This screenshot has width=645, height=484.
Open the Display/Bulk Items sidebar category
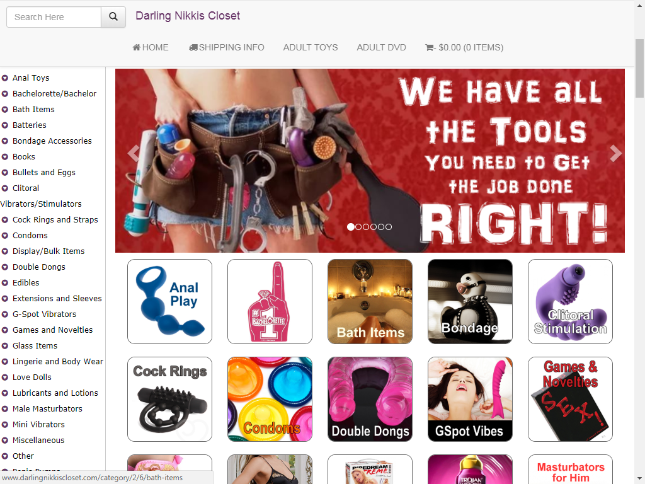point(49,251)
